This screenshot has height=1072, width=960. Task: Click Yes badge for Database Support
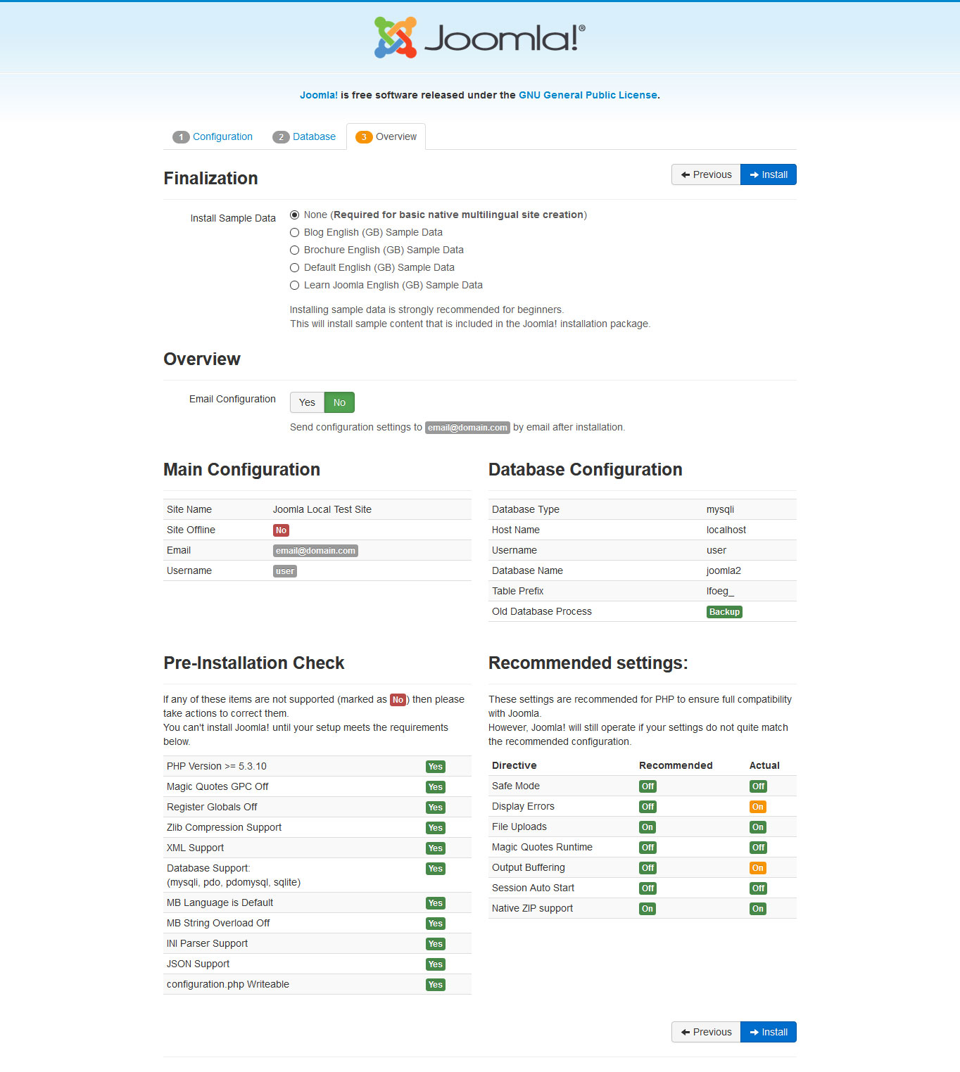click(436, 869)
